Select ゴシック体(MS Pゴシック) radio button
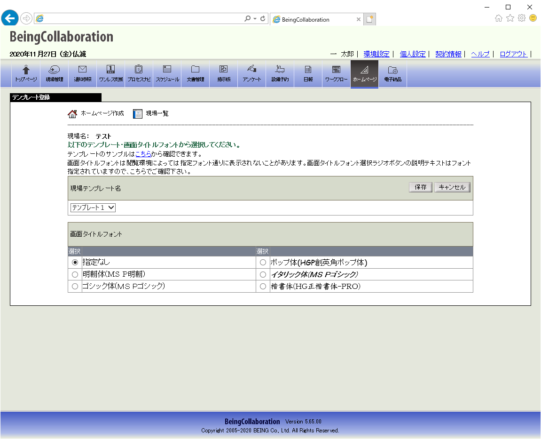541x439 pixels. pyautogui.click(x=75, y=287)
